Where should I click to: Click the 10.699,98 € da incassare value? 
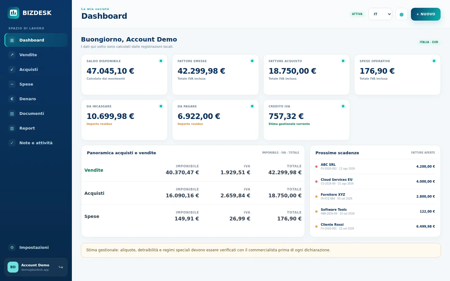(110, 116)
